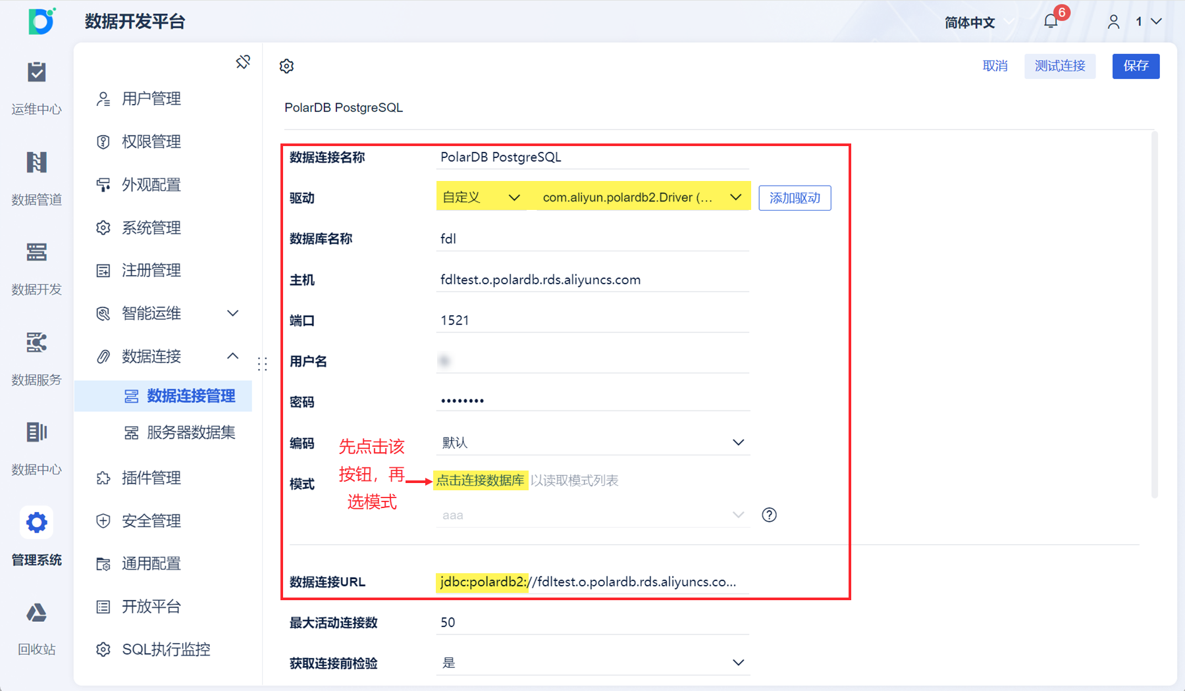Click the 用户管理 person icon
The width and height of the screenshot is (1185, 691).
(103, 99)
